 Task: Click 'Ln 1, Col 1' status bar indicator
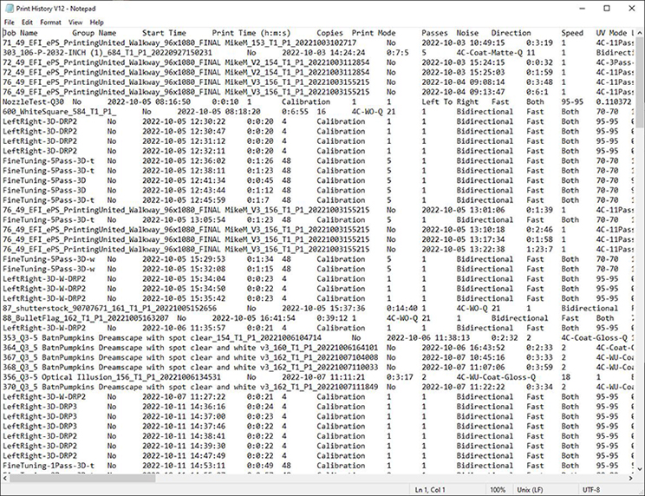point(430,490)
